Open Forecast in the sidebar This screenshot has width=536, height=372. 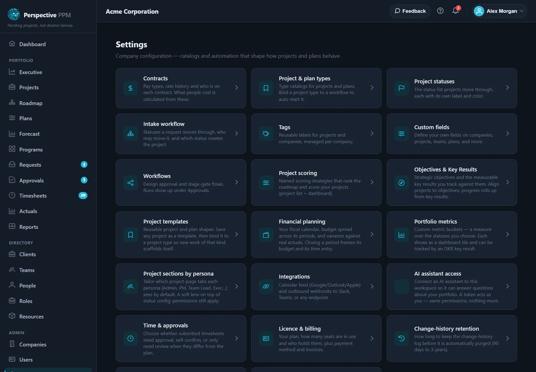(x=48, y=134)
